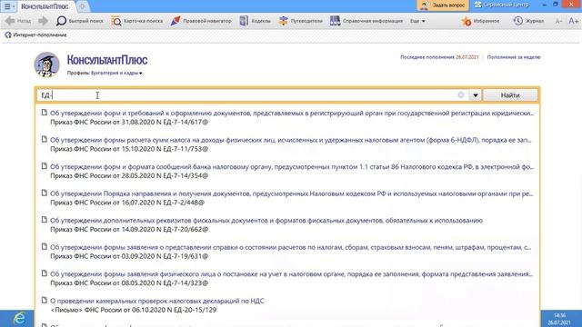Click the taskbar clock 14:56

[x=559, y=319]
